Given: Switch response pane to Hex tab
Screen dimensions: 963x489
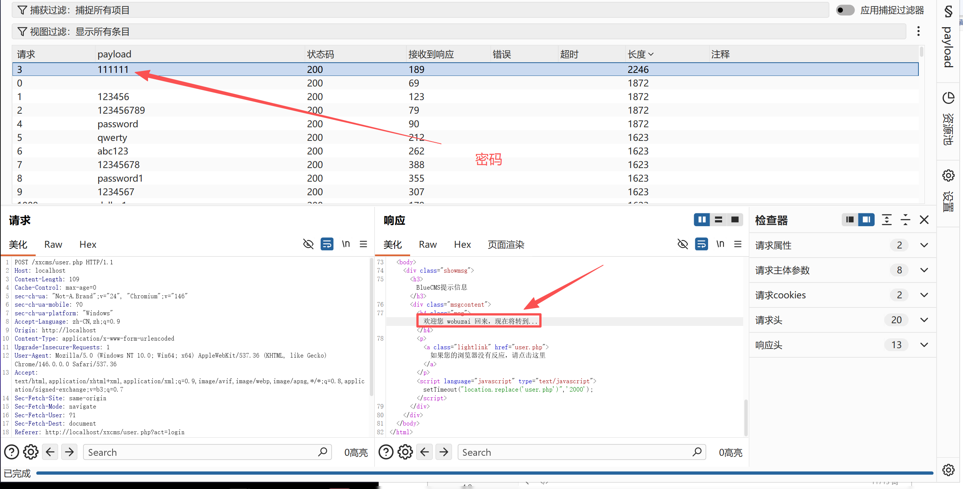Looking at the screenshot, I should coord(462,245).
